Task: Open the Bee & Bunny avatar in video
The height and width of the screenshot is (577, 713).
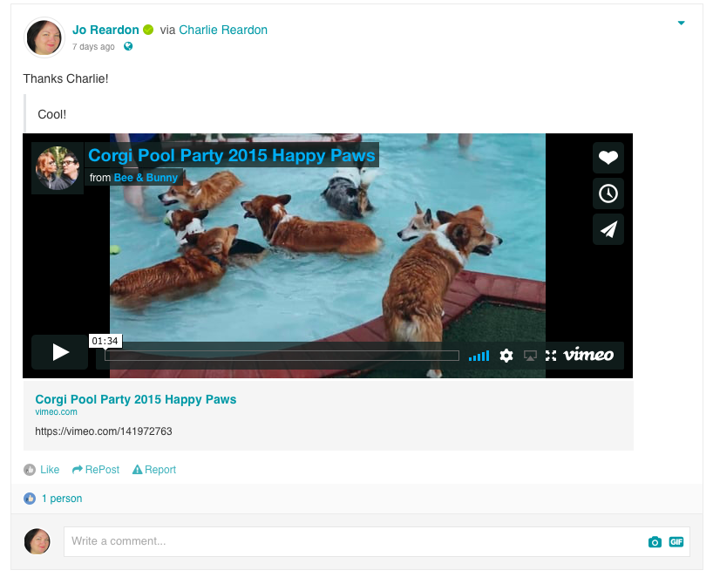Action: tap(58, 167)
